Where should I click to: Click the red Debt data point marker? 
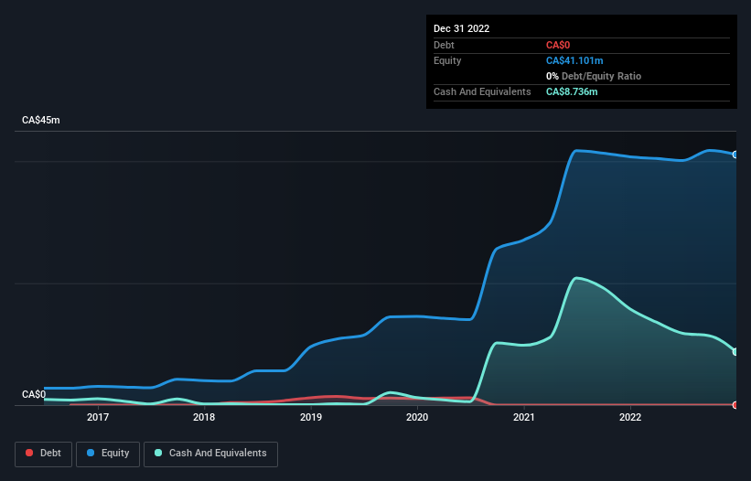[x=735, y=405]
